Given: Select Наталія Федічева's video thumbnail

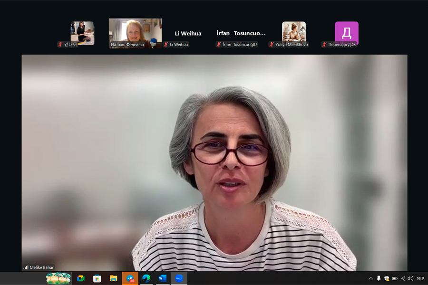Looking at the screenshot, I should tap(135, 33).
